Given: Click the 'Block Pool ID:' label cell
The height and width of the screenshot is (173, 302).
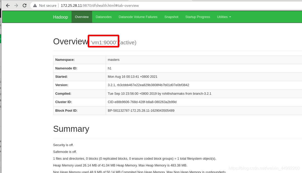Looking at the screenshot, I should click(80, 111).
